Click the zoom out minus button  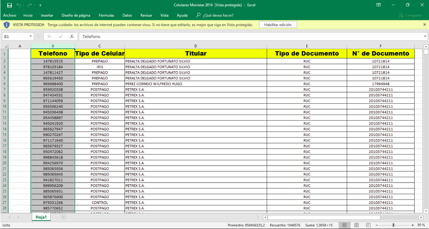click(377, 225)
